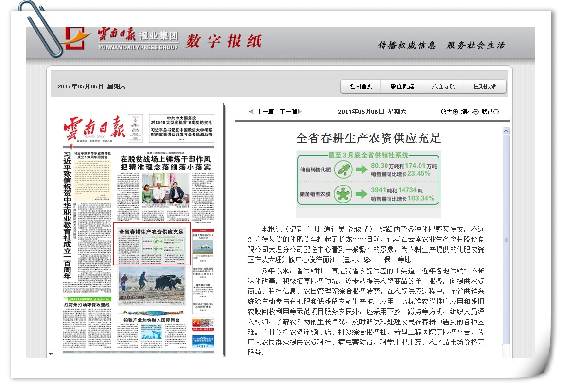Go to the next article via 下一篇

tap(288, 112)
